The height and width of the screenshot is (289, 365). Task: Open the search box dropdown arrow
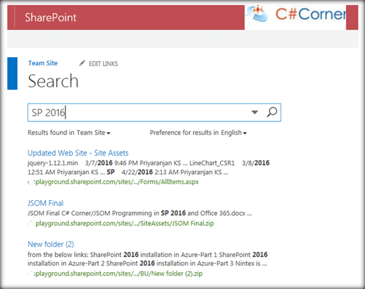254,112
